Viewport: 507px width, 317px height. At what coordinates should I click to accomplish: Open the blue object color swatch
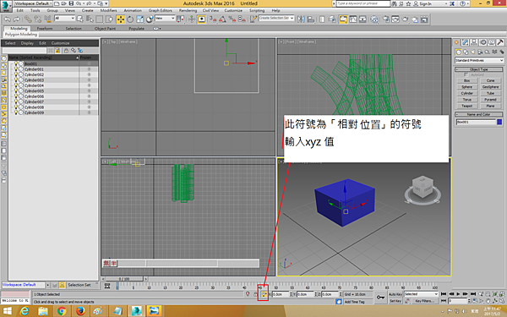pyautogui.click(x=499, y=122)
